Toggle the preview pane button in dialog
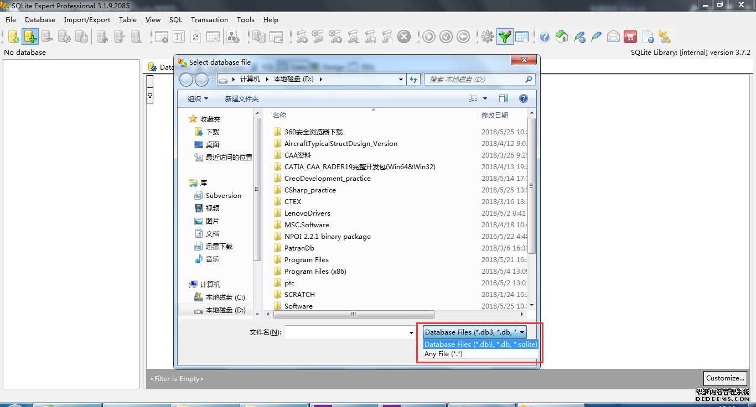The image size is (756, 407). (x=503, y=98)
